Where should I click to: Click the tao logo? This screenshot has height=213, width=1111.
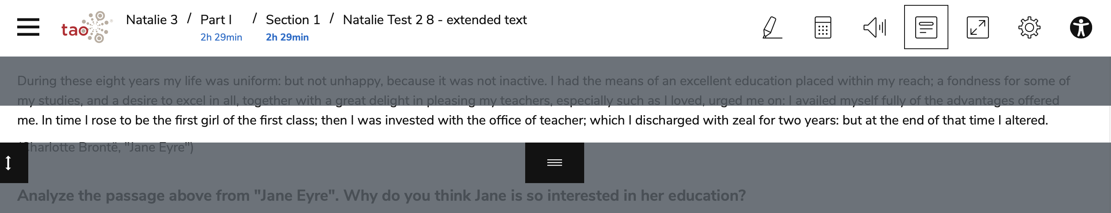coord(87,27)
